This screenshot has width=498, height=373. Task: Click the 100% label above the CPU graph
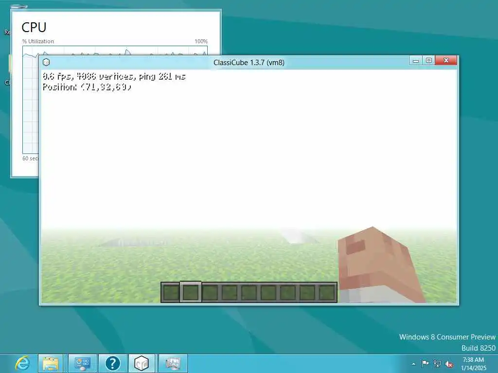[x=201, y=41]
